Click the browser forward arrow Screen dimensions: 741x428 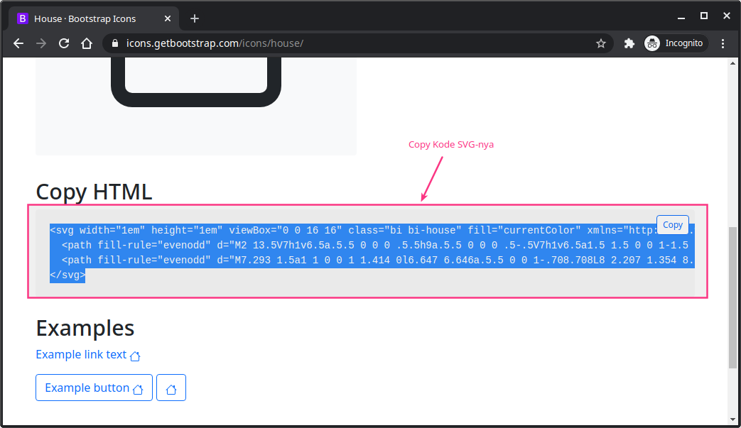[41, 43]
